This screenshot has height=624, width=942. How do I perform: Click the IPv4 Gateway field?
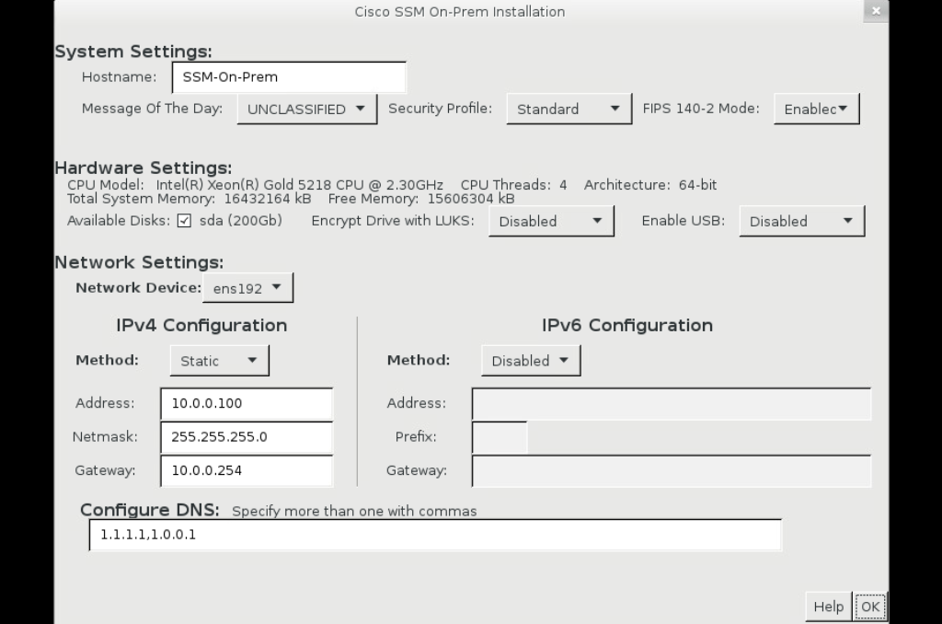(247, 470)
